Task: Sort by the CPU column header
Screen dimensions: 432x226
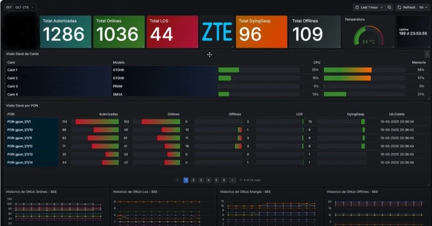Action: click(x=316, y=62)
